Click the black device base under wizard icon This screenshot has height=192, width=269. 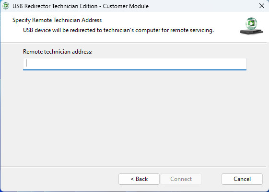[x=251, y=32]
